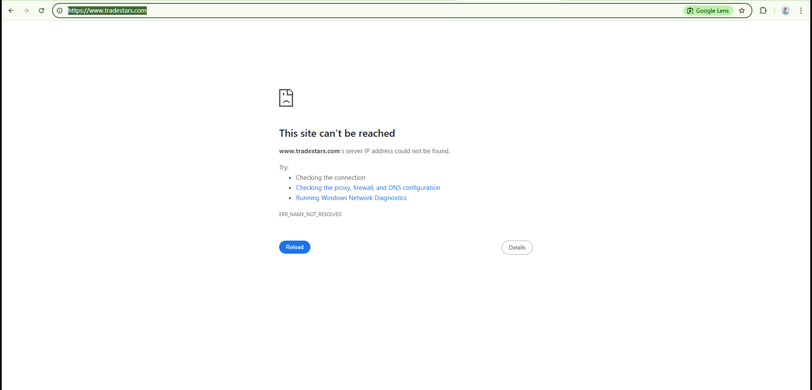Reload page using the toolbar refresh icon

pos(41,11)
